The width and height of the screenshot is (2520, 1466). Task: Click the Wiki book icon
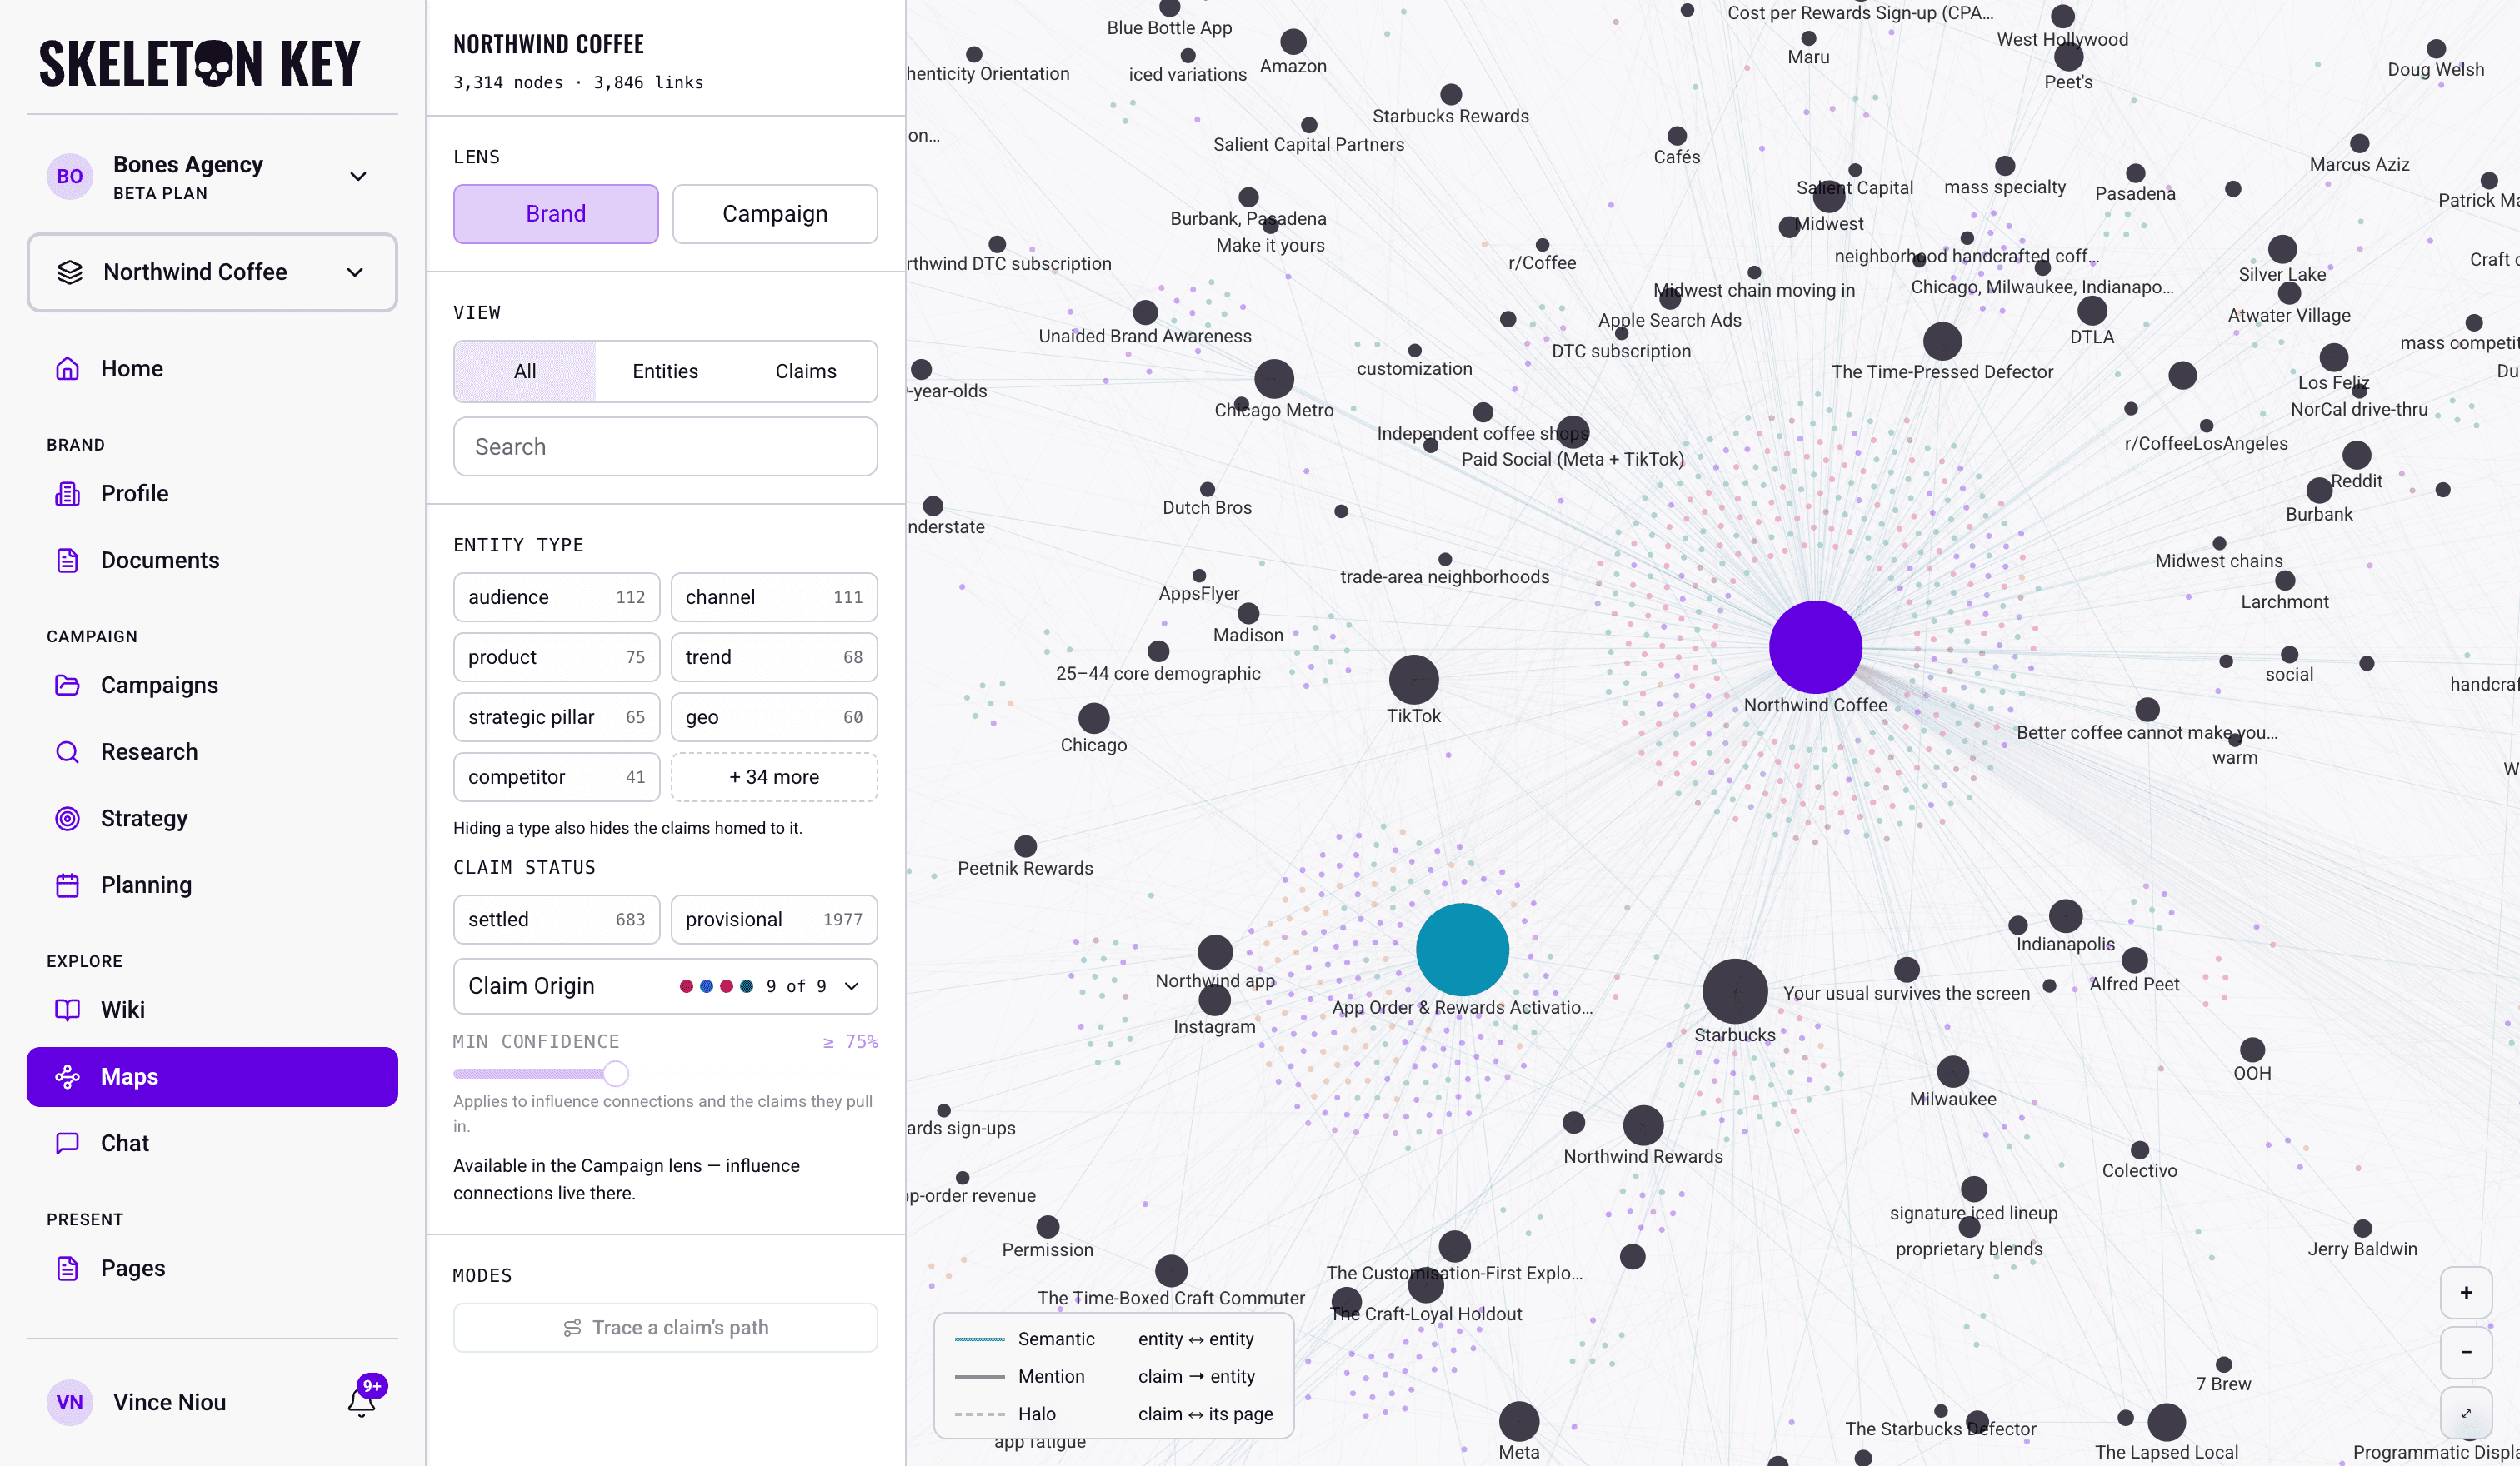coord(67,1010)
